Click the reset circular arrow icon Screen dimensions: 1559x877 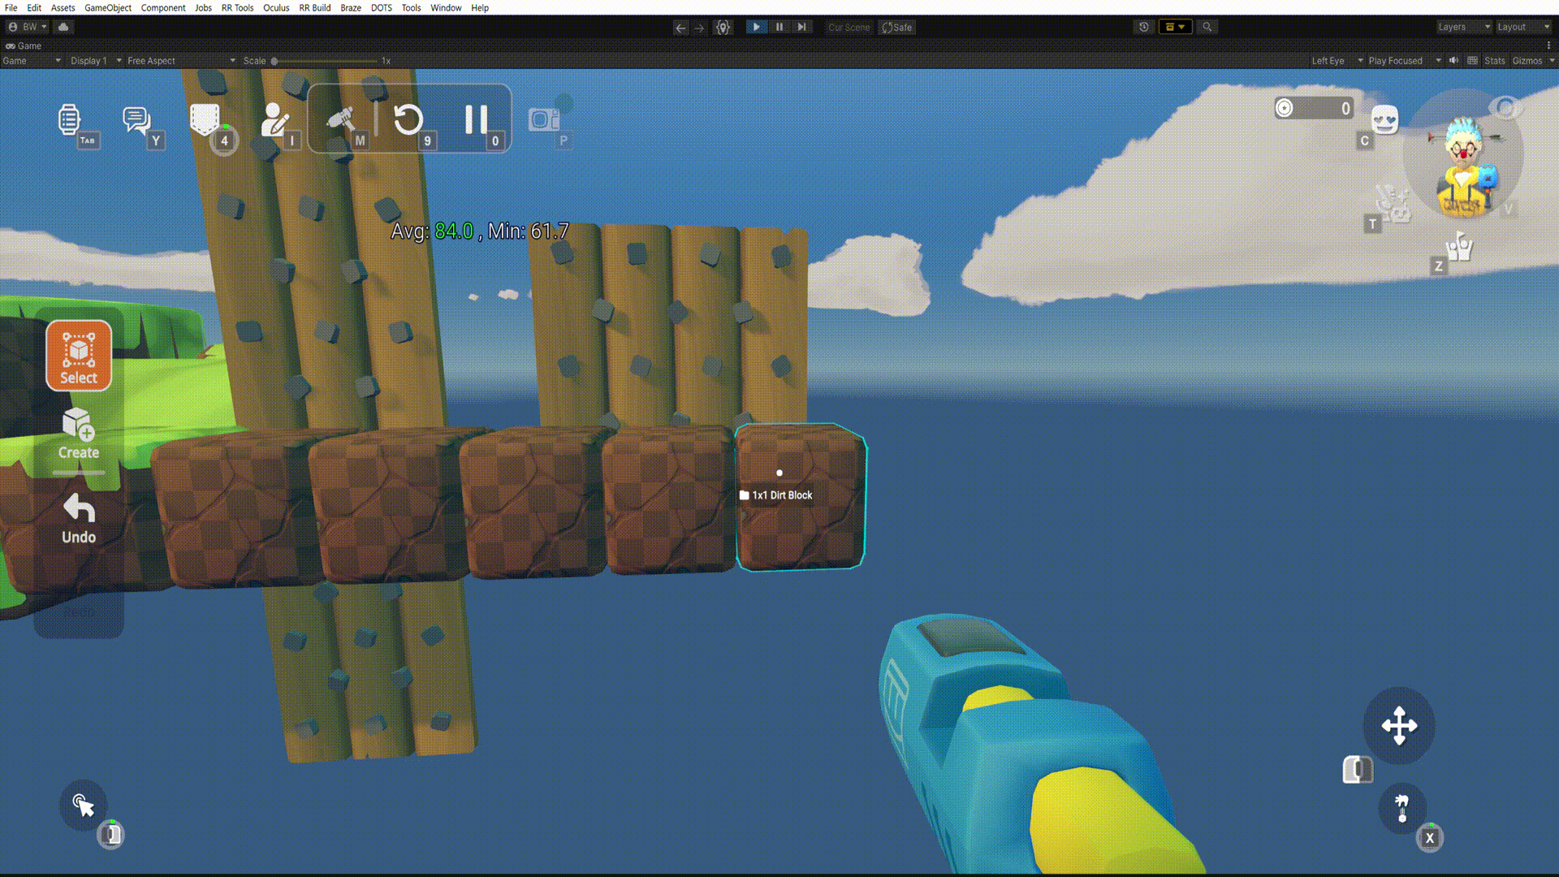pos(408,120)
